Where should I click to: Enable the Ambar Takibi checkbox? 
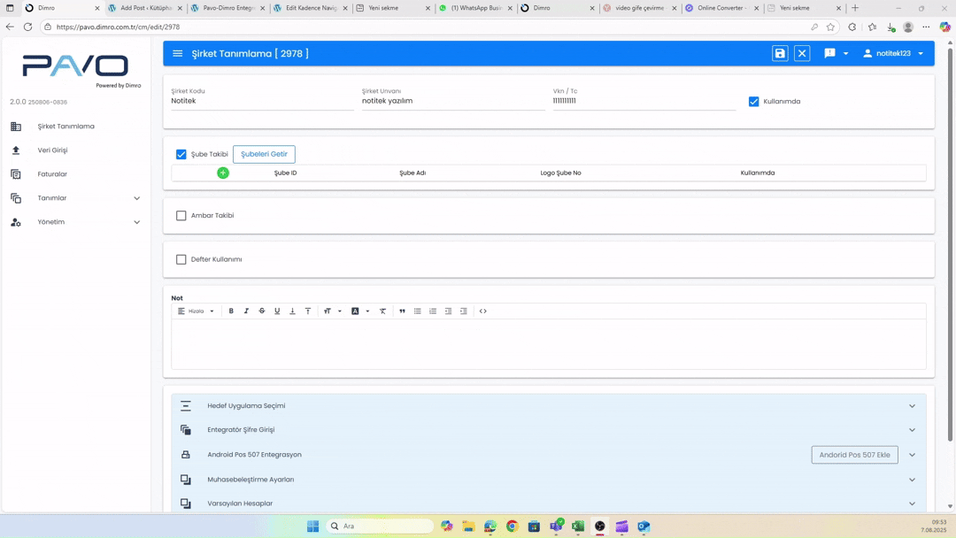click(x=181, y=216)
